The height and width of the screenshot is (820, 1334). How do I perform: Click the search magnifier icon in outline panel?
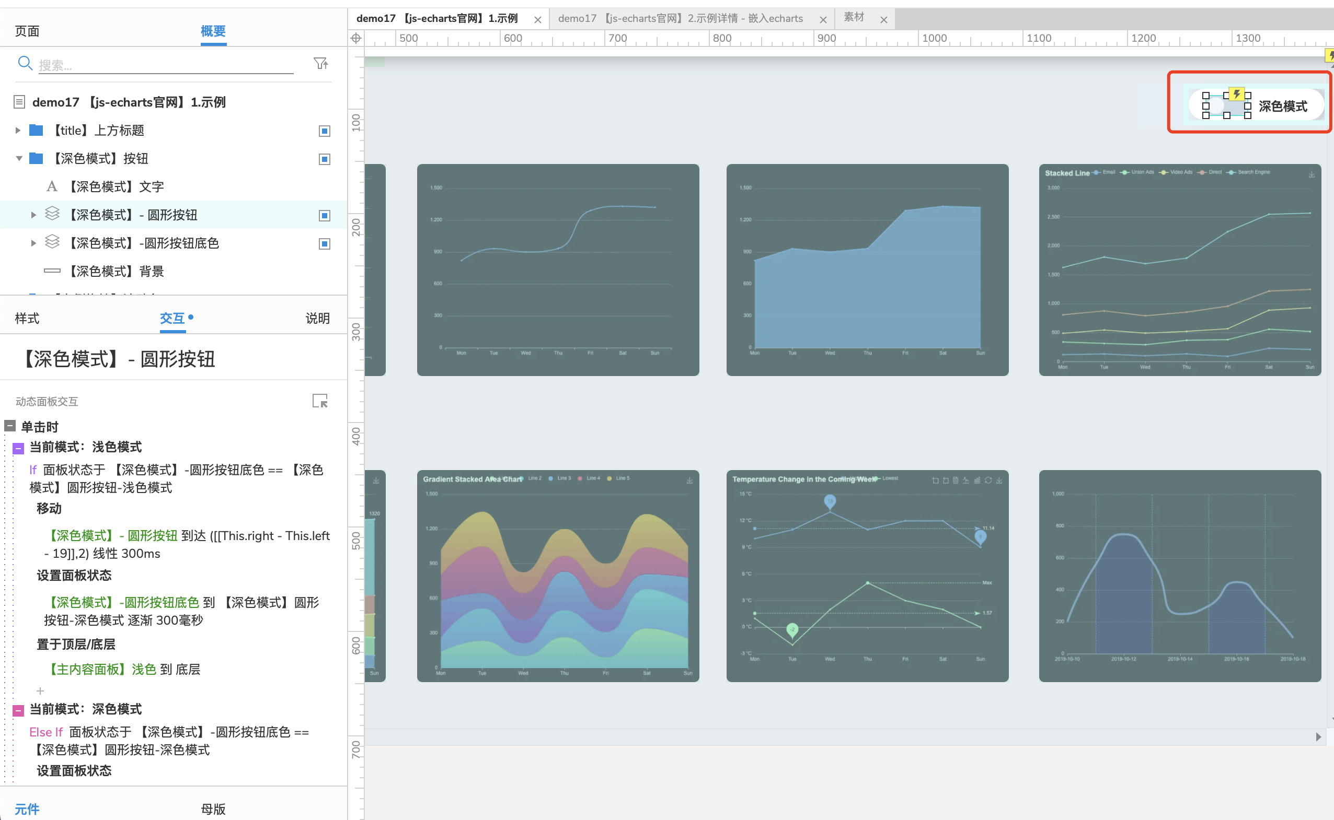coord(25,63)
